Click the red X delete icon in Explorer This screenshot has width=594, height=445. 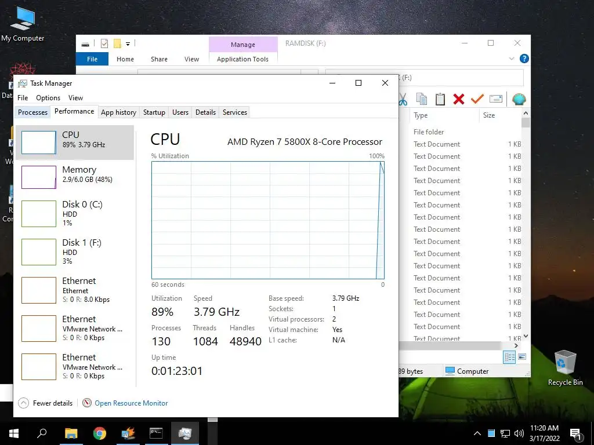(x=458, y=99)
